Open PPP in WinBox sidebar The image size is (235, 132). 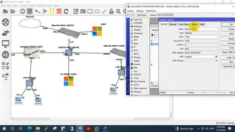(135, 40)
